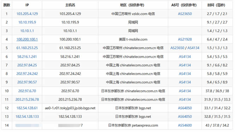235x132 pixels.
Task: Select time value 31.9 / 31.5 / 33.3
Action: (x=217, y=100)
